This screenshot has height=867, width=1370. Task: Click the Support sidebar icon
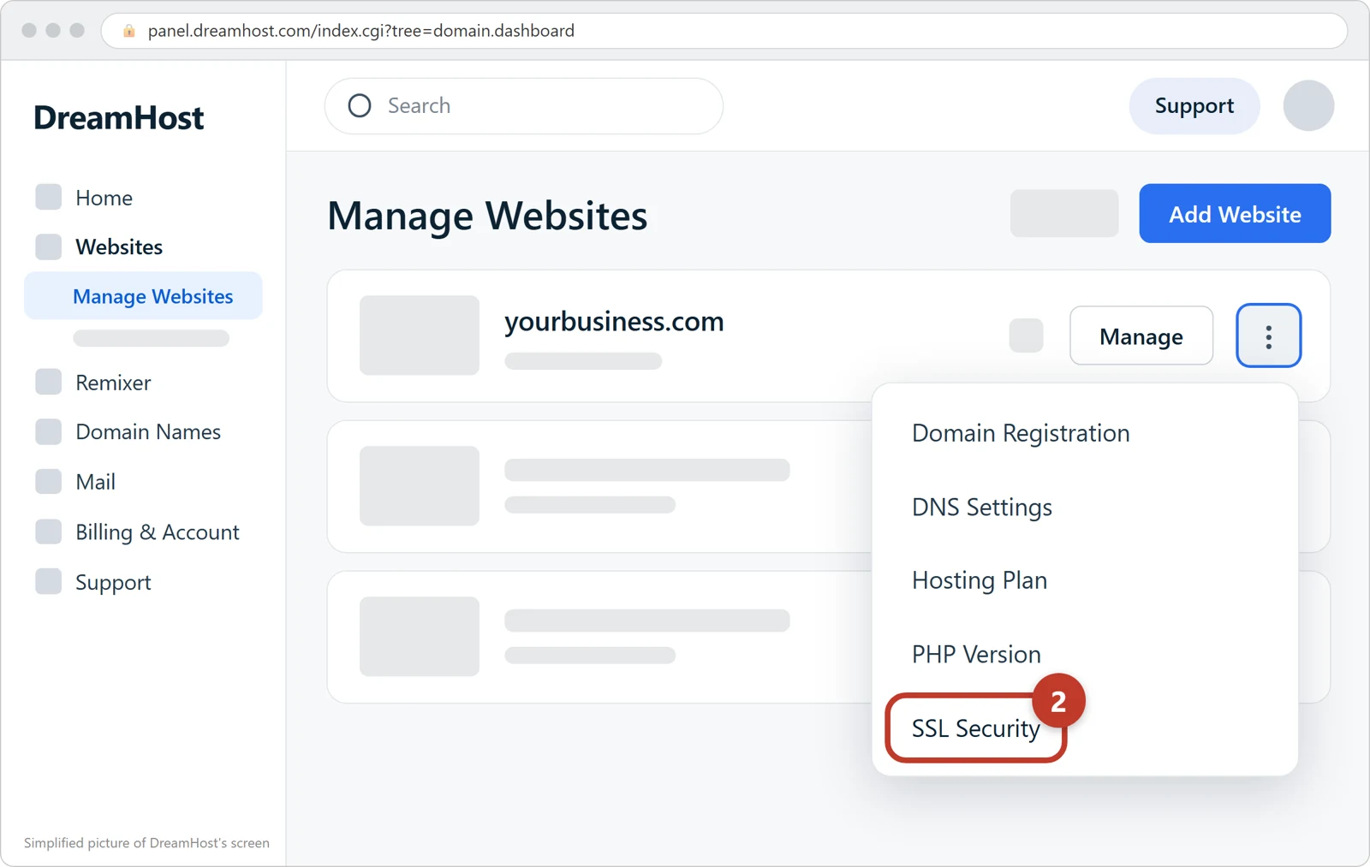(49, 581)
